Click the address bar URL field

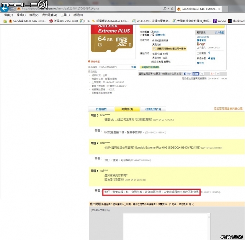(91, 8)
